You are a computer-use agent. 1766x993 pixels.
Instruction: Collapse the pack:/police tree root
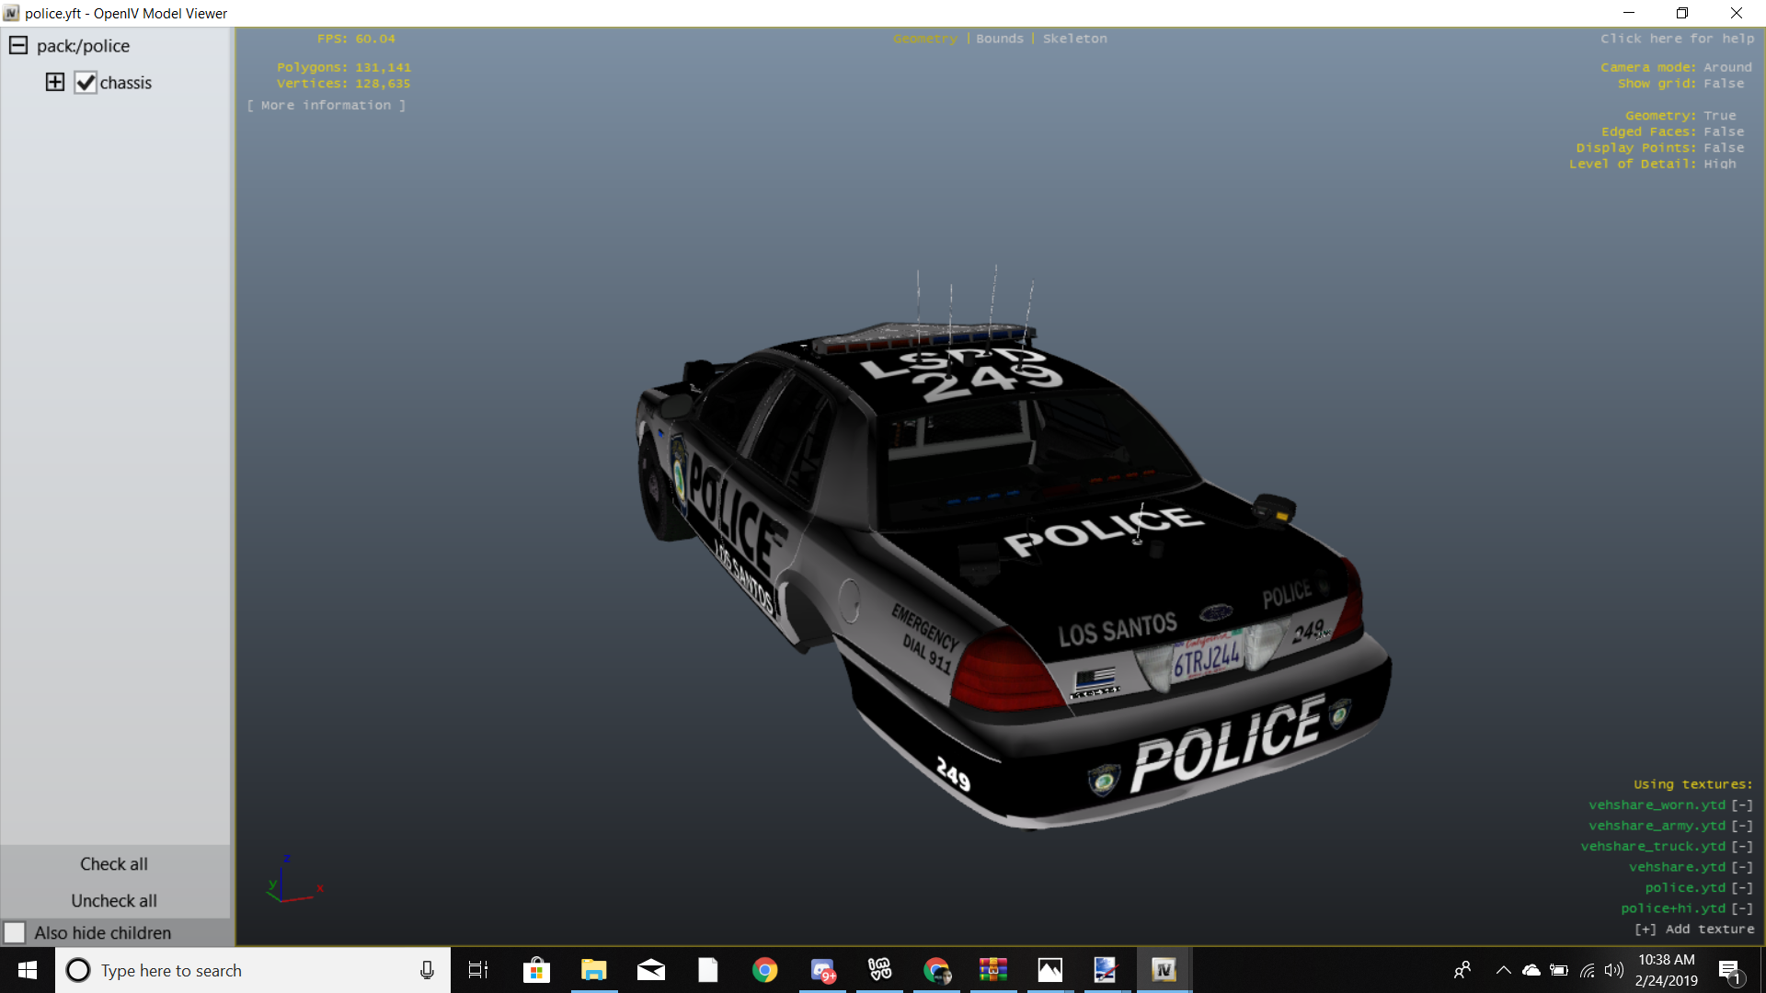click(x=17, y=45)
